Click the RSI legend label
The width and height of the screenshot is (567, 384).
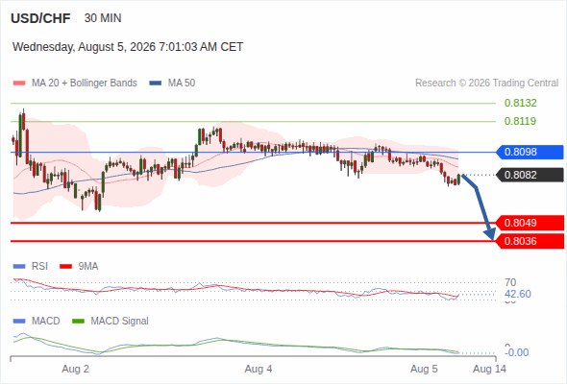click(39, 267)
